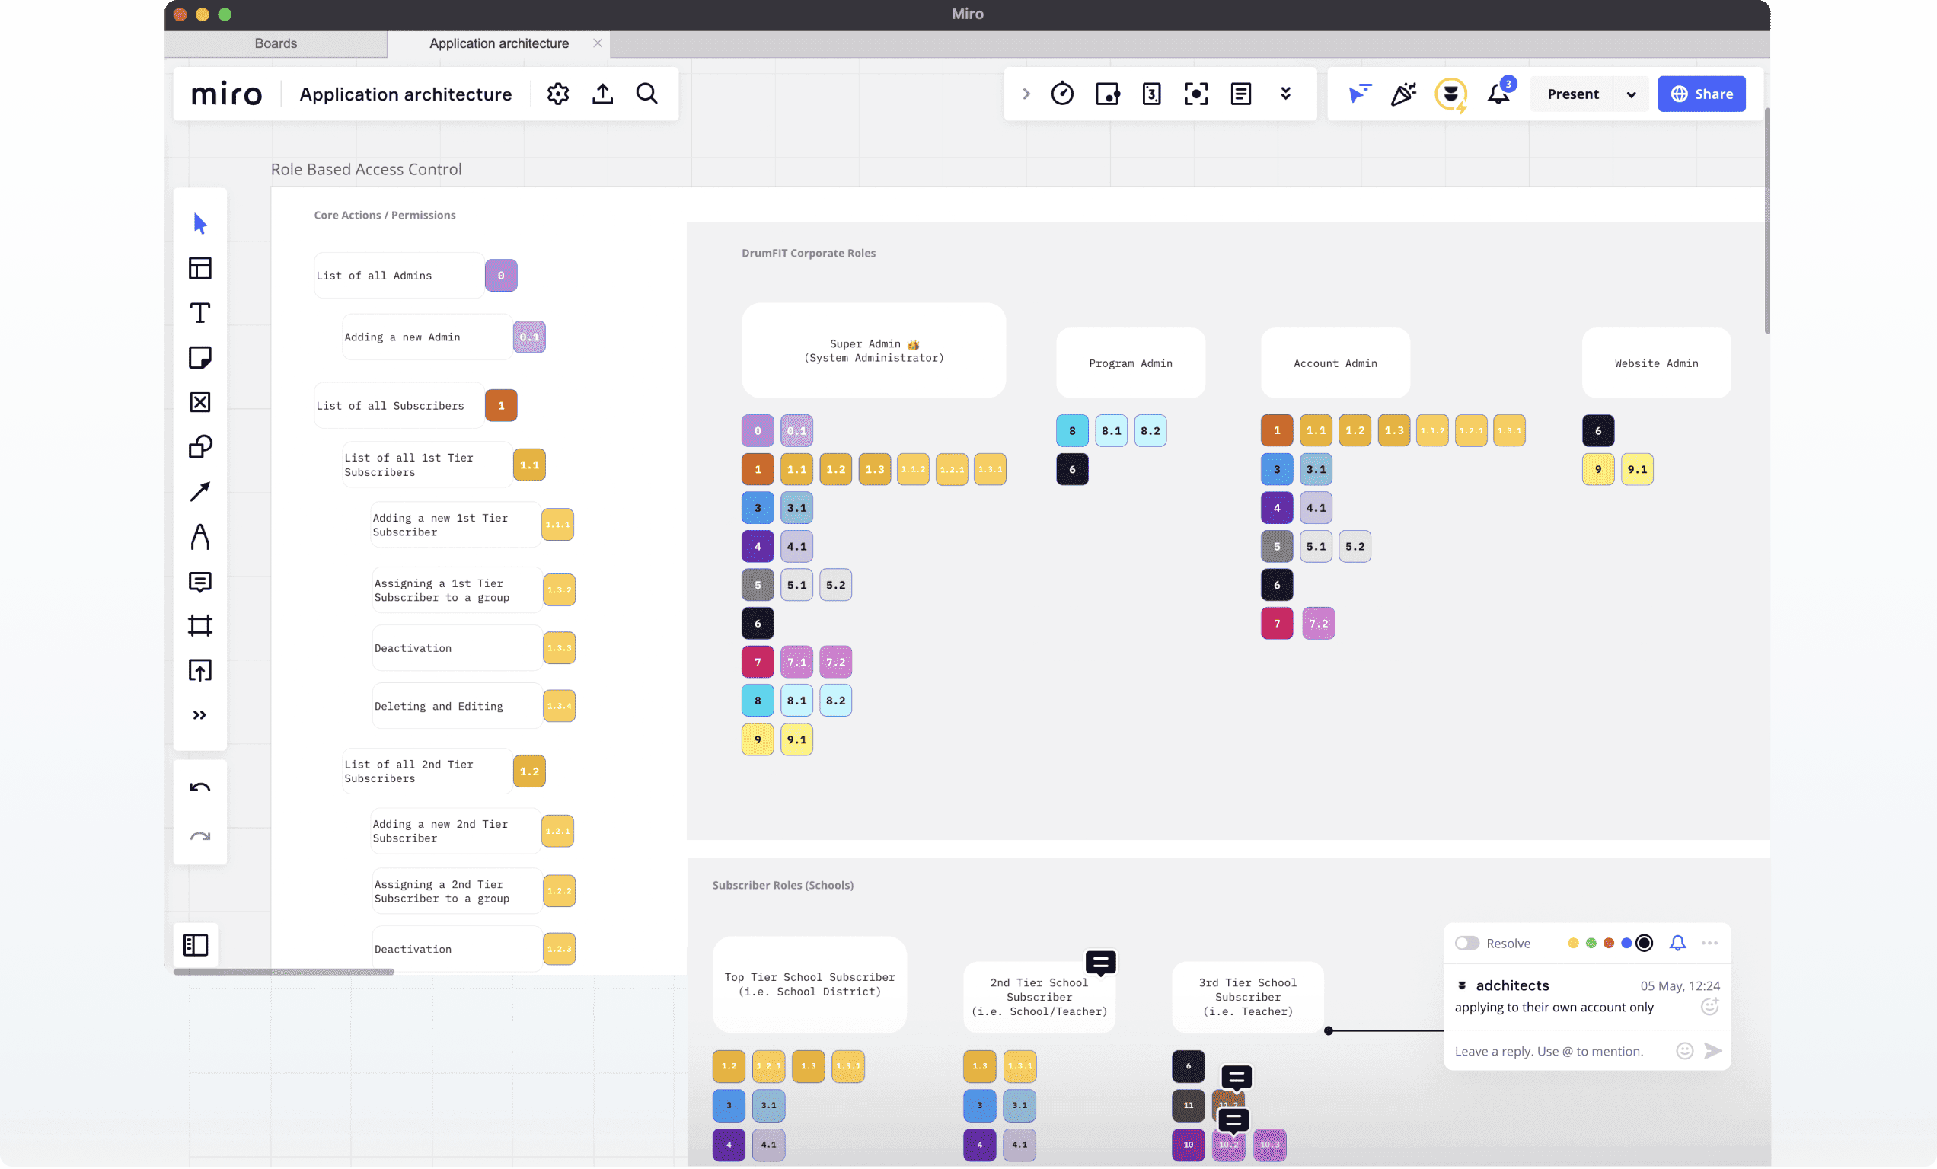Toggle the comment follow bell icon
The width and height of the screenshot is (1937, 1169).
pyautogui.click(x=1677, y=943)
